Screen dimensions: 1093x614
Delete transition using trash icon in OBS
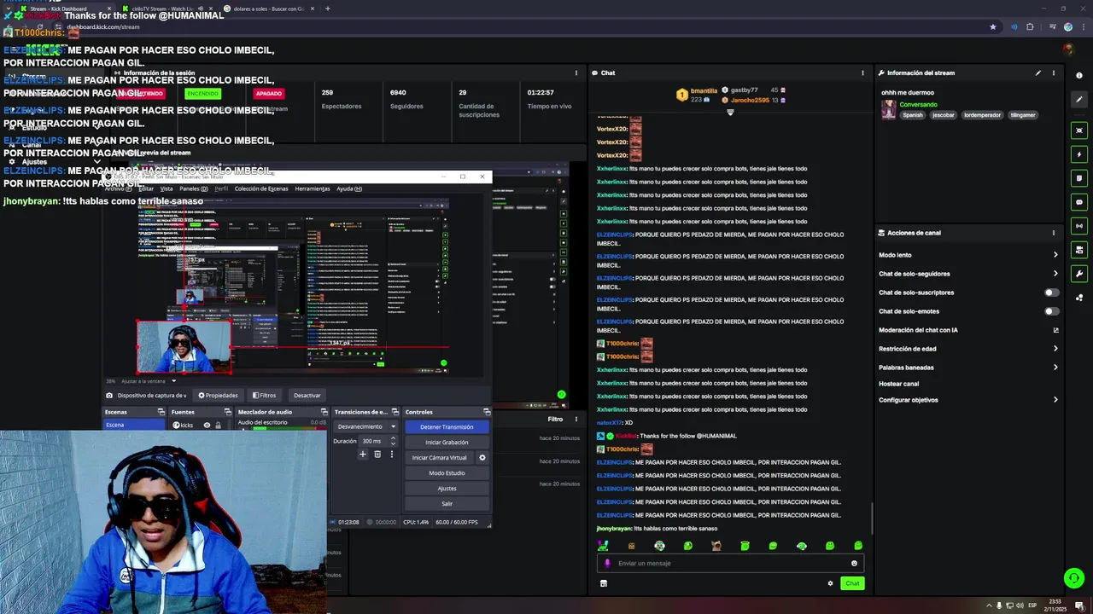pos(377,455)
